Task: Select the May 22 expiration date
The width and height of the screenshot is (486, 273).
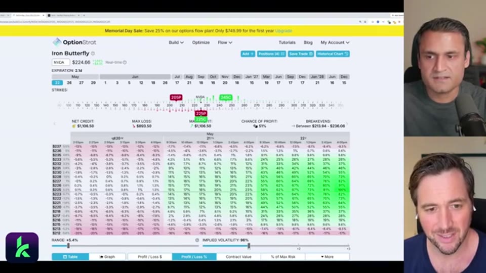Action: click(x=57, y=82)
